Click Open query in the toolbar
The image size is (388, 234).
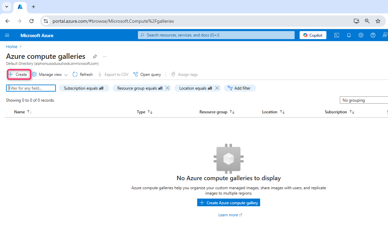[147, 75]
